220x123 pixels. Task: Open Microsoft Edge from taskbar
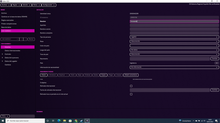point(59,121)
